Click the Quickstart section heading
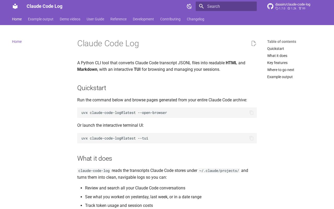This screenshot has width=334, height=209. [x=92, y=88]
